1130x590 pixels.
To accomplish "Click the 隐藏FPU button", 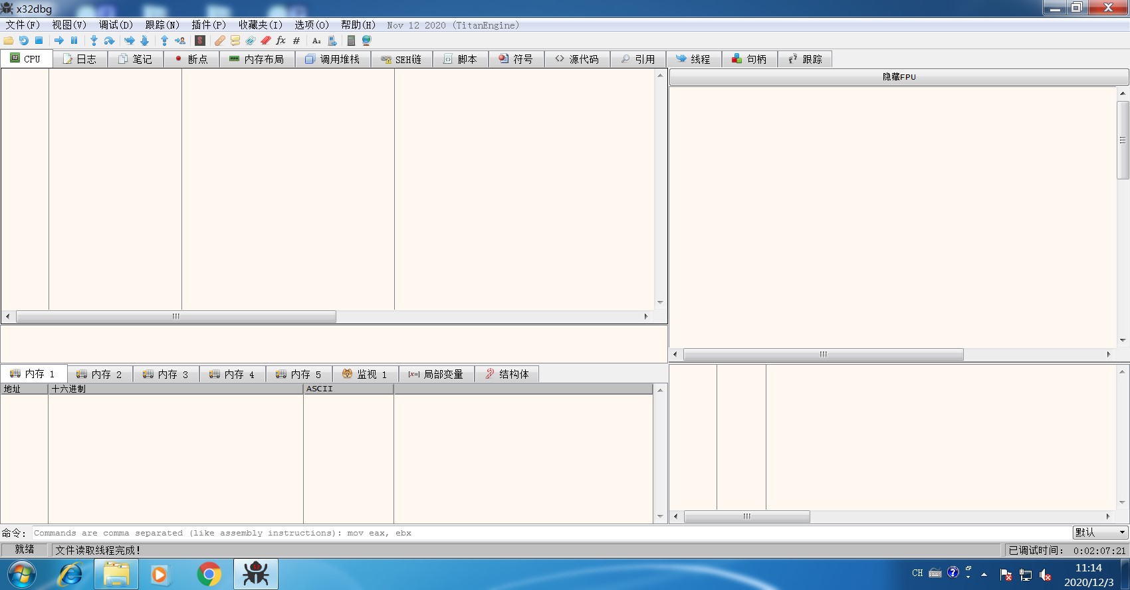I will pos(899,77).
